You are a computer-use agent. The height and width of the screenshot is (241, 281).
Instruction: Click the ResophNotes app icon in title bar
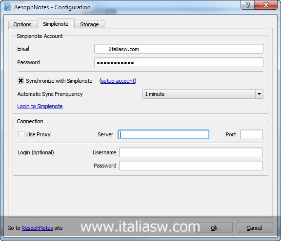[7, 7]
